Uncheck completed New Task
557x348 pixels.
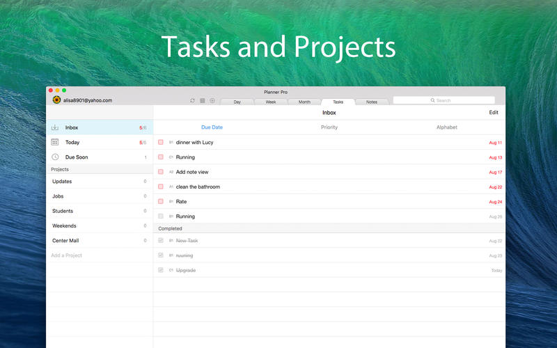[161, 240]
